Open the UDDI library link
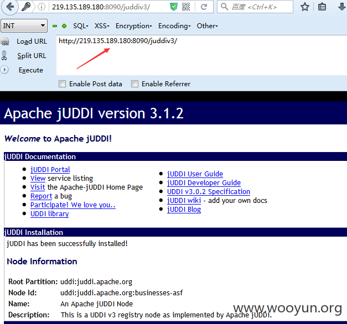This screenshot has height=324, width=347. (x=50, y=214)
